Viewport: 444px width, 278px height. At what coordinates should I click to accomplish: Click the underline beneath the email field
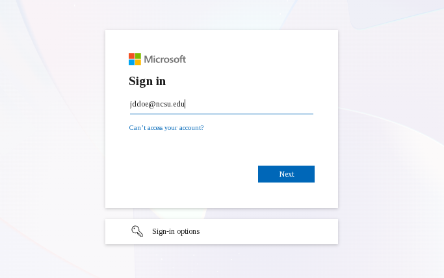(221, 114)
